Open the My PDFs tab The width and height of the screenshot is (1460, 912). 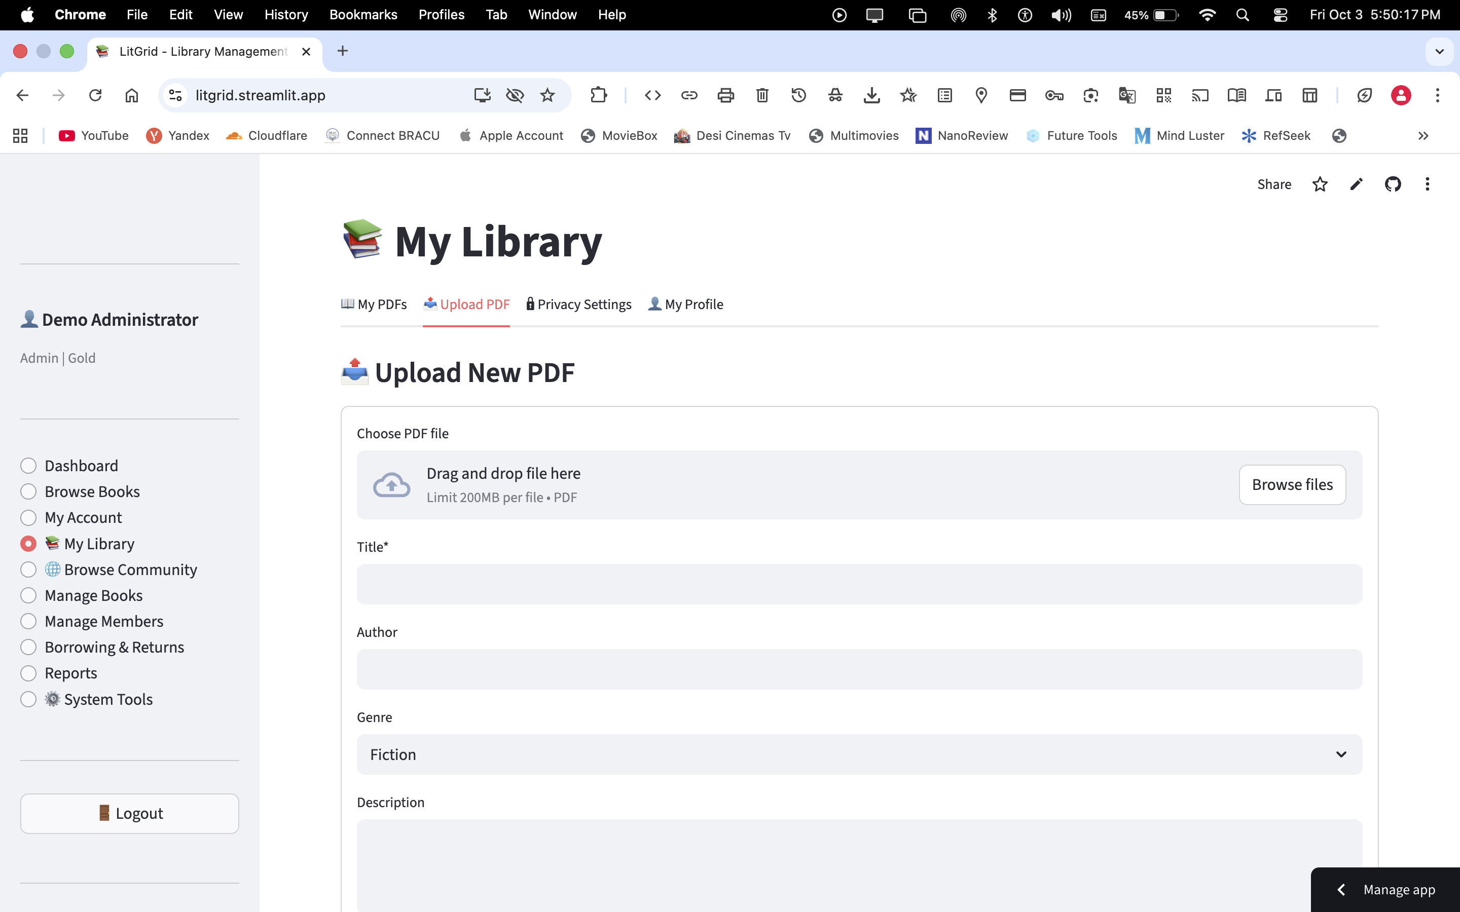(374, 305)
